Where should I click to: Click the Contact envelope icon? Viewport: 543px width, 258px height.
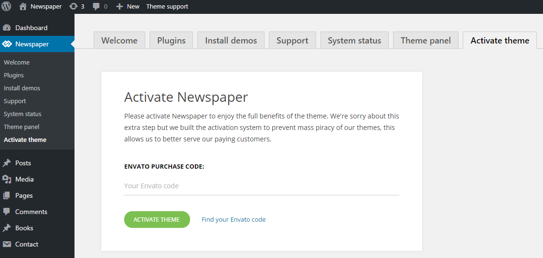(7, 244)
